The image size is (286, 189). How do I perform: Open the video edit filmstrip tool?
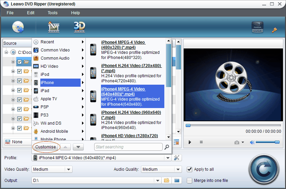54,27
